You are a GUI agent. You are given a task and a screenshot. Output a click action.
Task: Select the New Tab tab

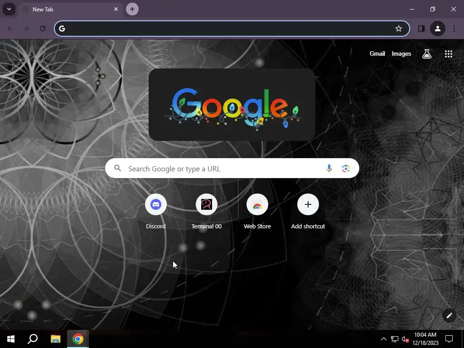[x=71, y=9]
